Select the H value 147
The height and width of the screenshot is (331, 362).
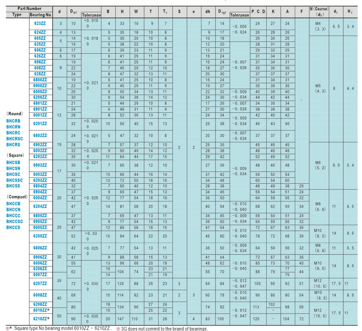pos(120,319)
